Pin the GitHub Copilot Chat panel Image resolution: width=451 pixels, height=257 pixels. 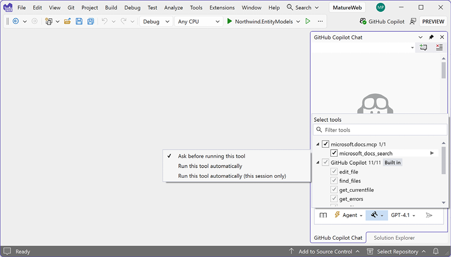(431, 37)
